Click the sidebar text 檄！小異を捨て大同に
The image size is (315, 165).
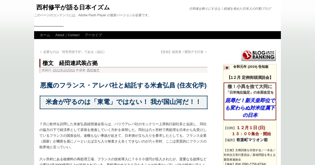250,86
